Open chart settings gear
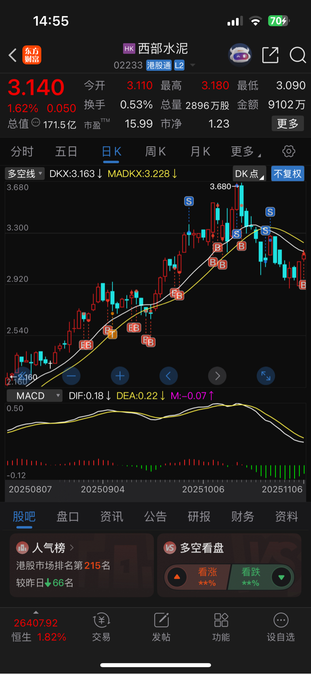 [x=289, y=152]
